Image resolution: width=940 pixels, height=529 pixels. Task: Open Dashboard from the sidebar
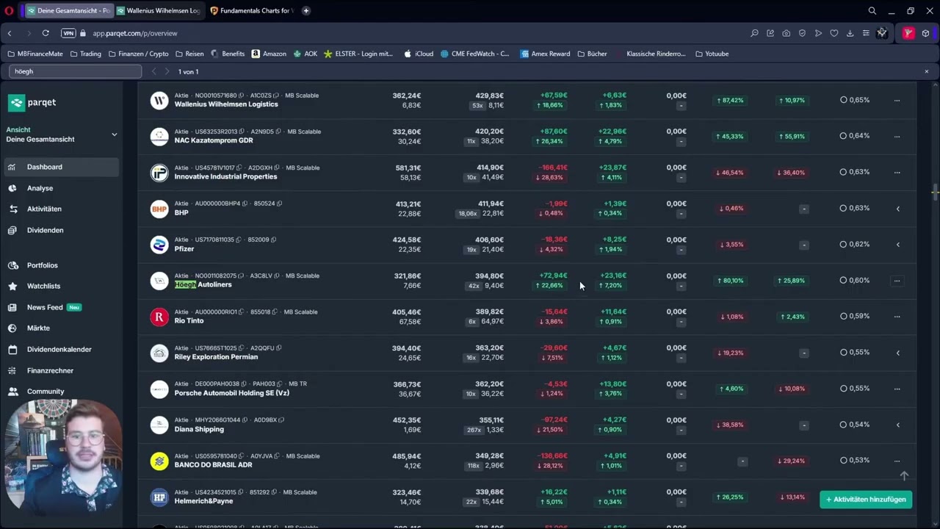[x=61, y=167]
